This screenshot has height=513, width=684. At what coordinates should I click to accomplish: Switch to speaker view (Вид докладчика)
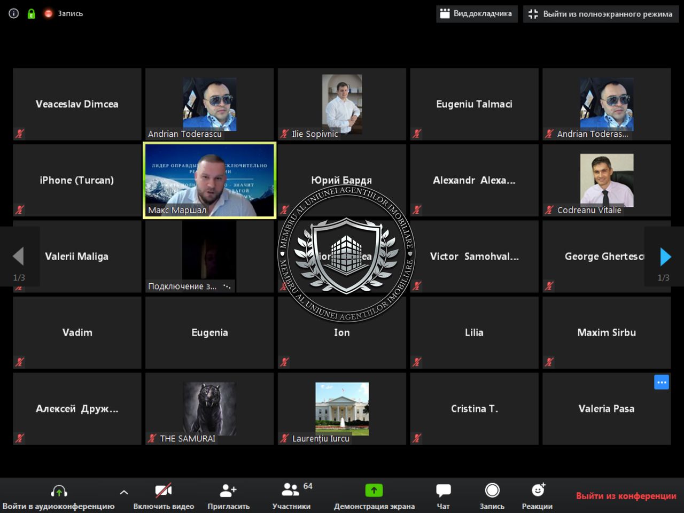[x=477, y=14]
